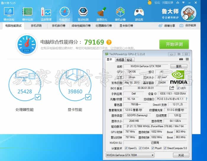Switch to 显卡排行榜 tab
Screen dimensions: 207x161
(126, 26)
